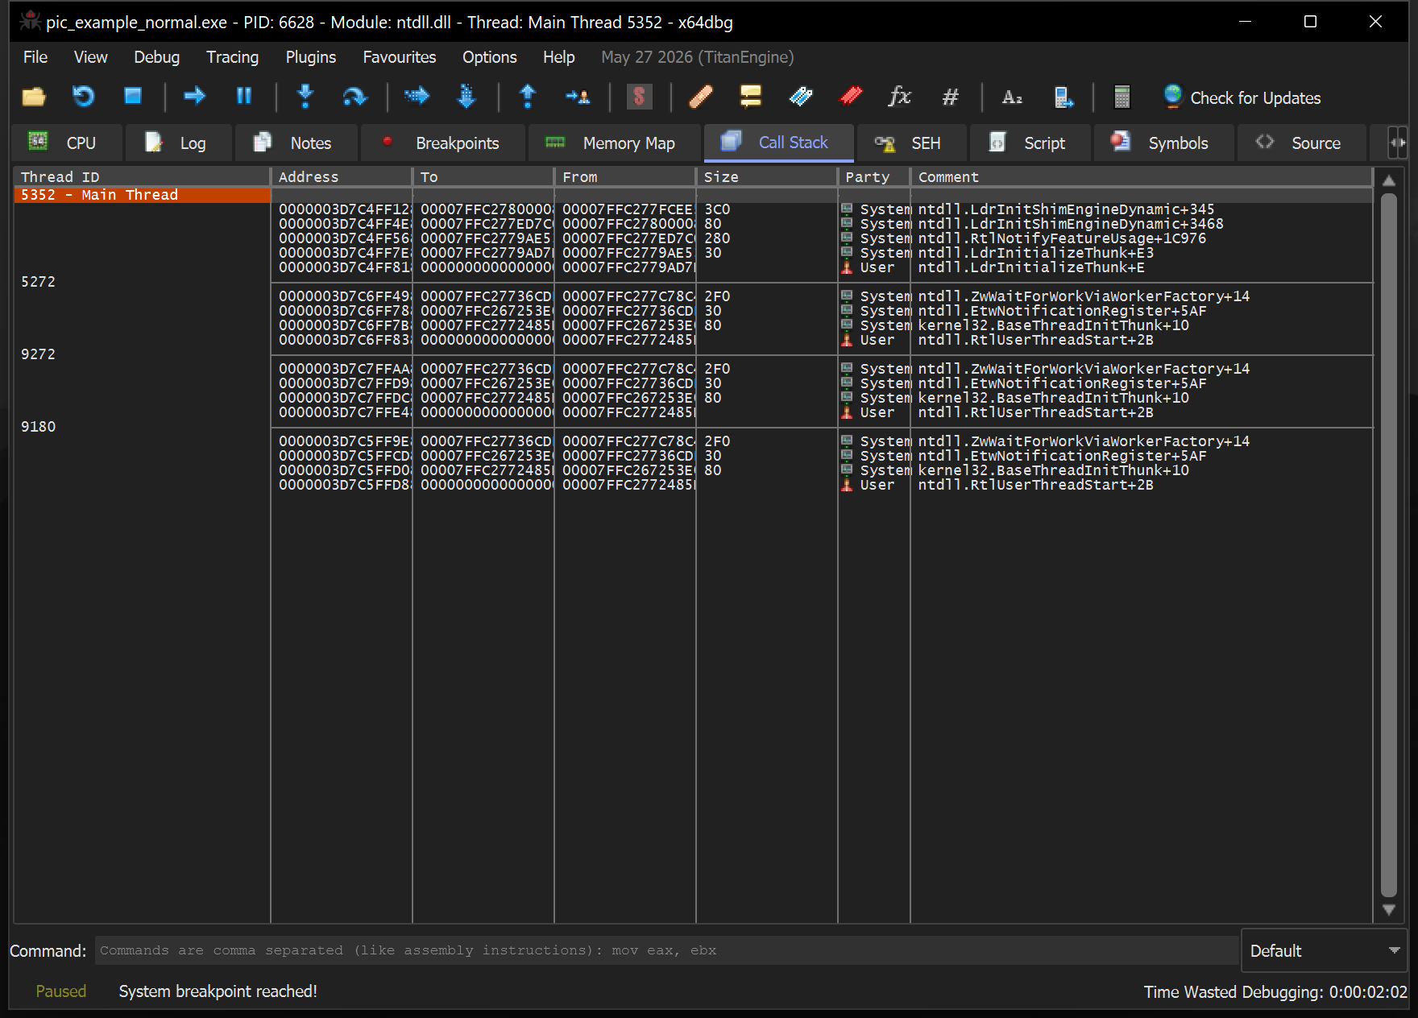The height and width of the screenshot is (1018, 1418).
Task: Open the functions fx icon
Action: pos(900,97)
